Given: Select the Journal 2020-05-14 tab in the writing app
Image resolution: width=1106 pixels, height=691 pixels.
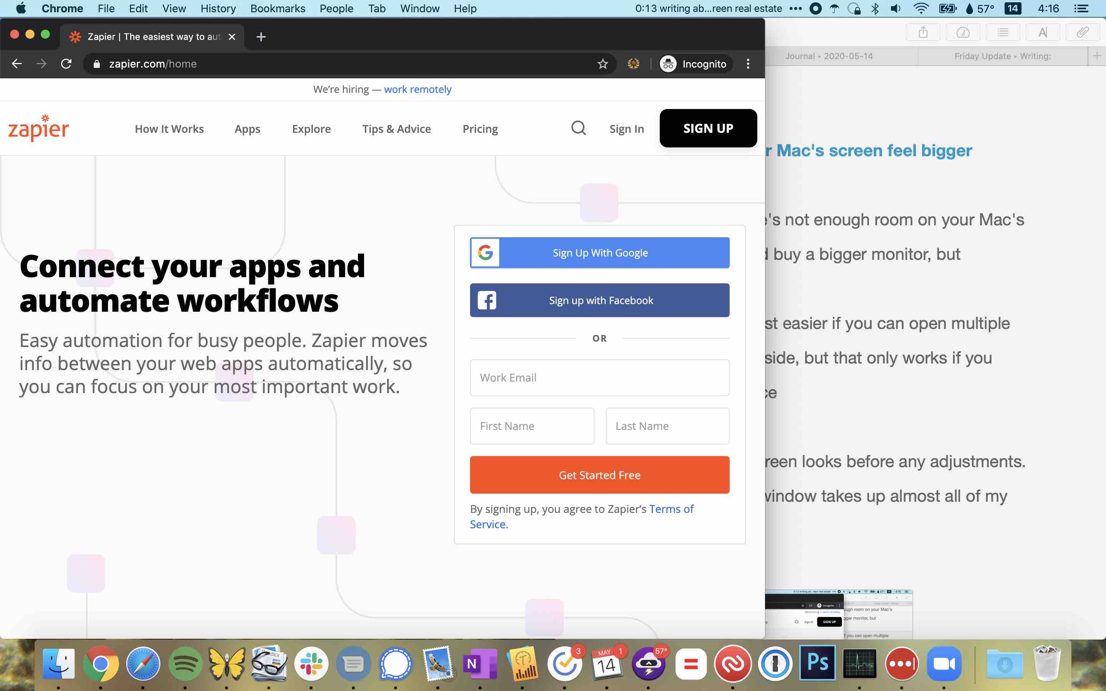Looking at the screenshot, I should (829, 56).
